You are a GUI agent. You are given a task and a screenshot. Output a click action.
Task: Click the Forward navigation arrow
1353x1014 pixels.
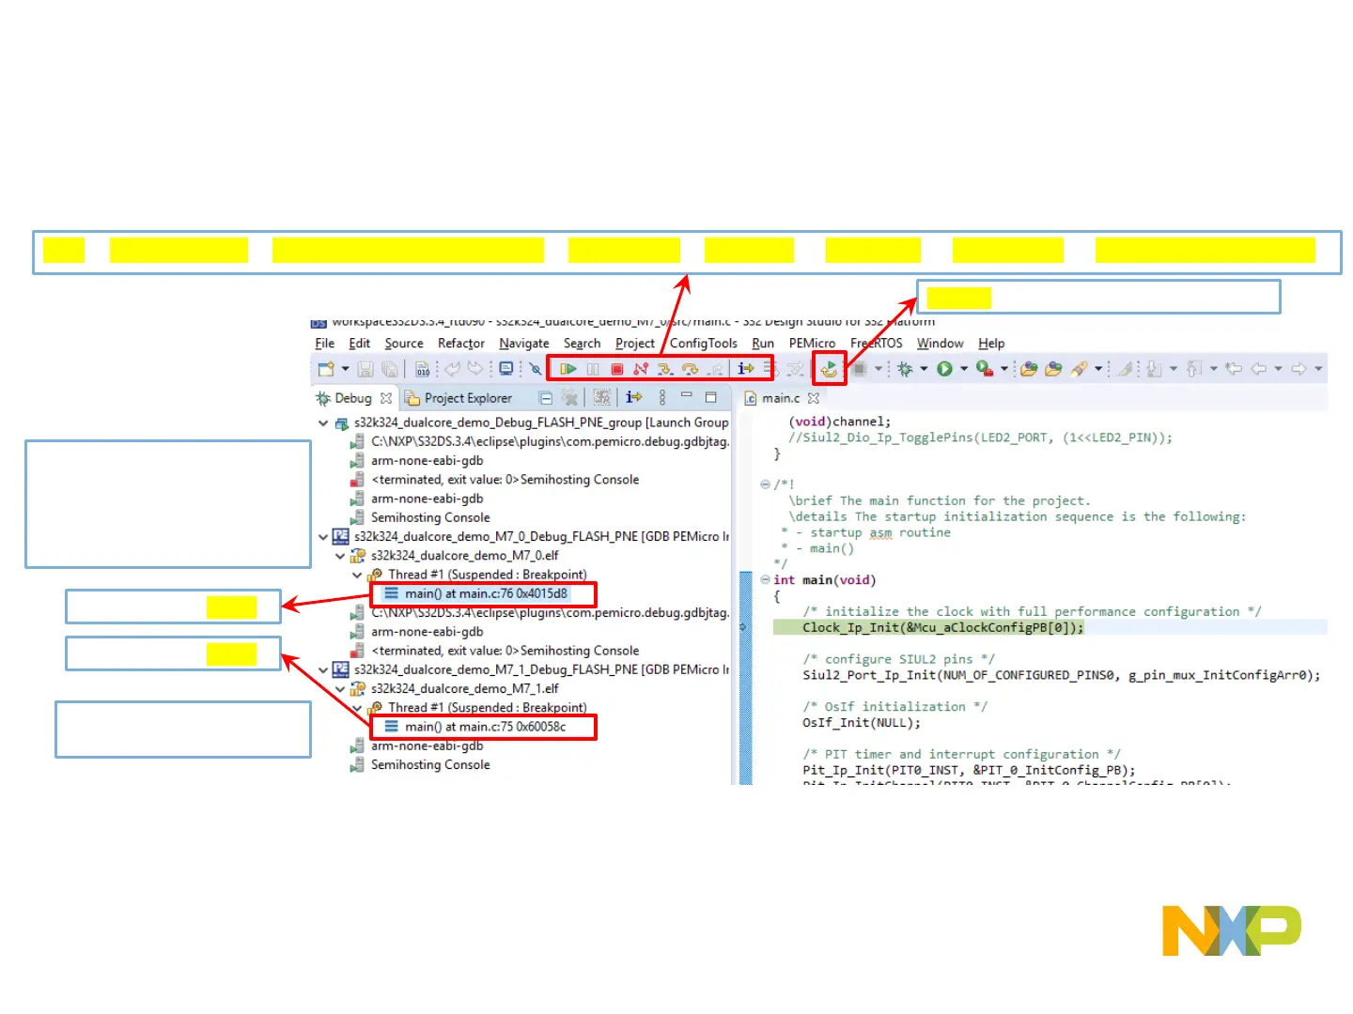1299,369
